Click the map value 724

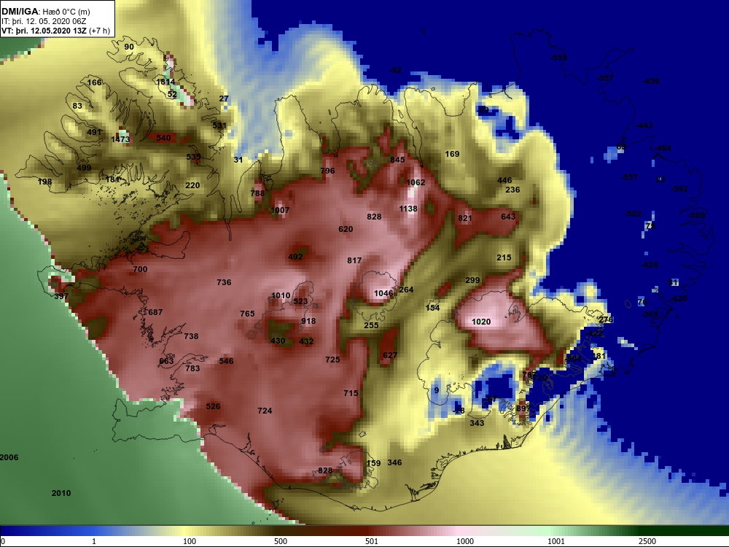pyautogui.click(x=265, y=411)
